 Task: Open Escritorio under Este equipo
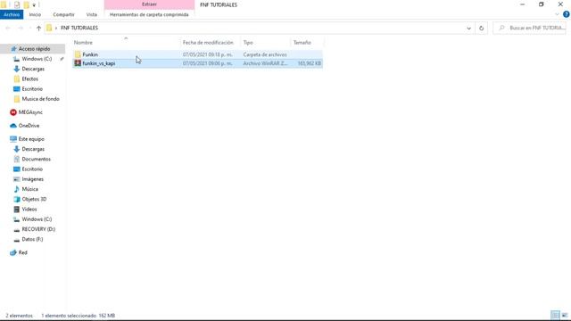click(x=32, y=169)
